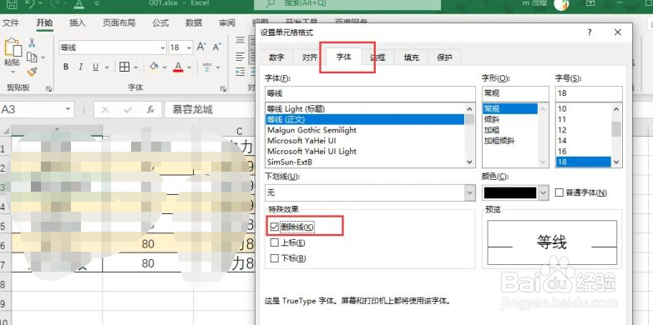Check the 普通字体 normal font checkbox
The width and height of the screenshot is (653, 325).
click(x=559, y=192)
